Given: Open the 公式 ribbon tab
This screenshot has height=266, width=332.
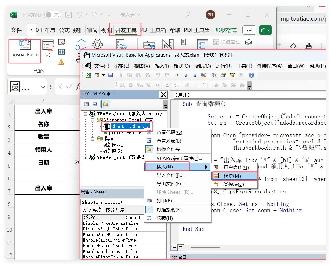Looking at the screenshot, I should pyautogui.click(x=64, y=30).
